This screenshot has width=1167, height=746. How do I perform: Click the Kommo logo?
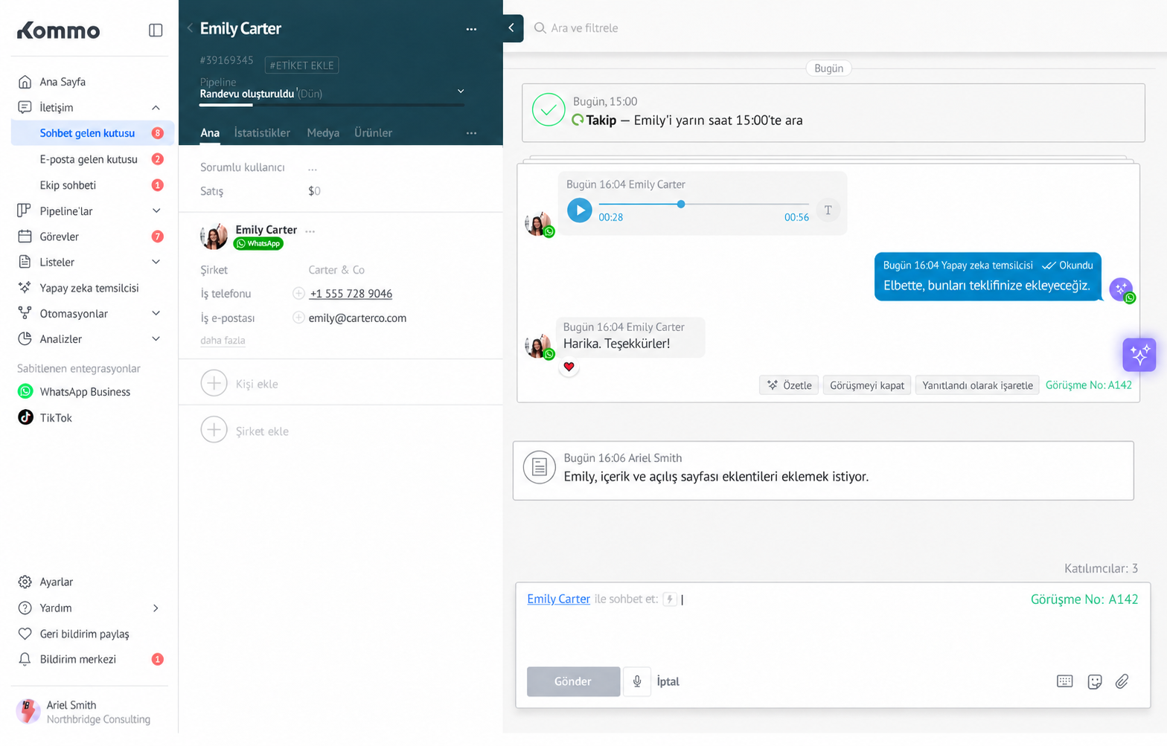(59, 30)
